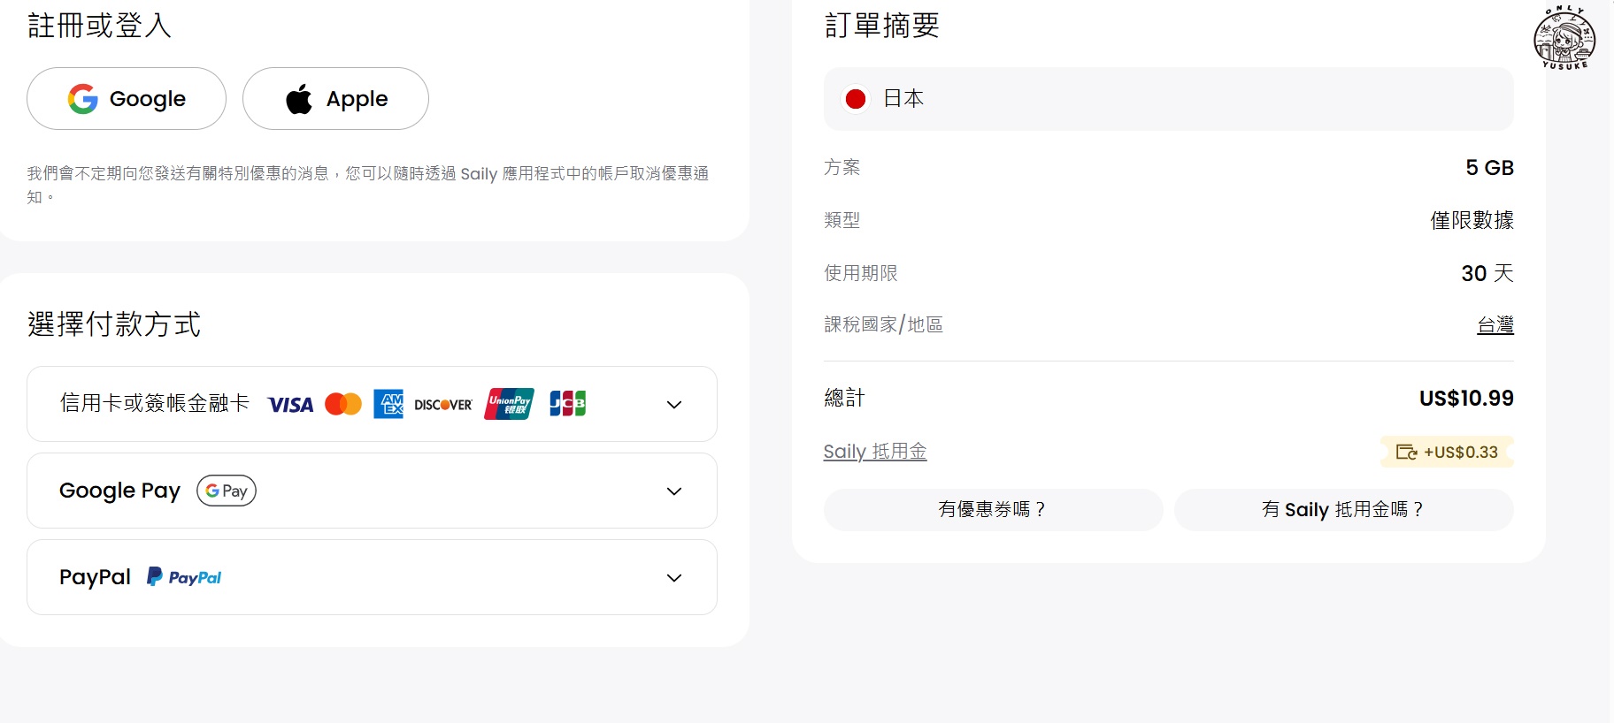
Task: Click the JCB card logo
Action: pyautogui.click(x=567, y=404)
